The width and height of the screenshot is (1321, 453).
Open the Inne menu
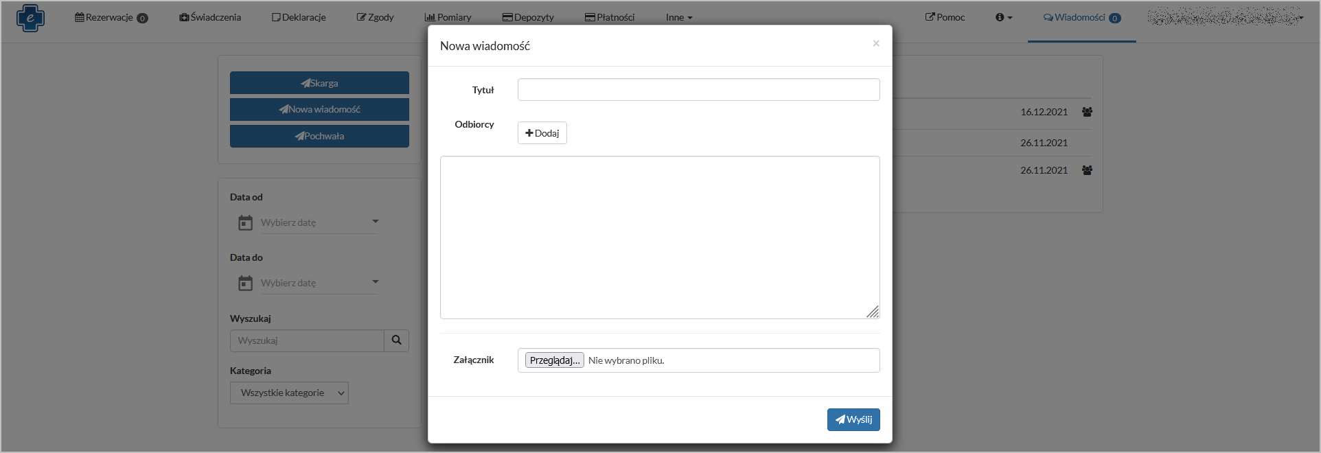tap(678, 17)
